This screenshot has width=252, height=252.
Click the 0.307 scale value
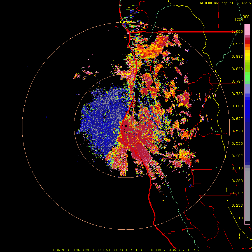[237, 193]
